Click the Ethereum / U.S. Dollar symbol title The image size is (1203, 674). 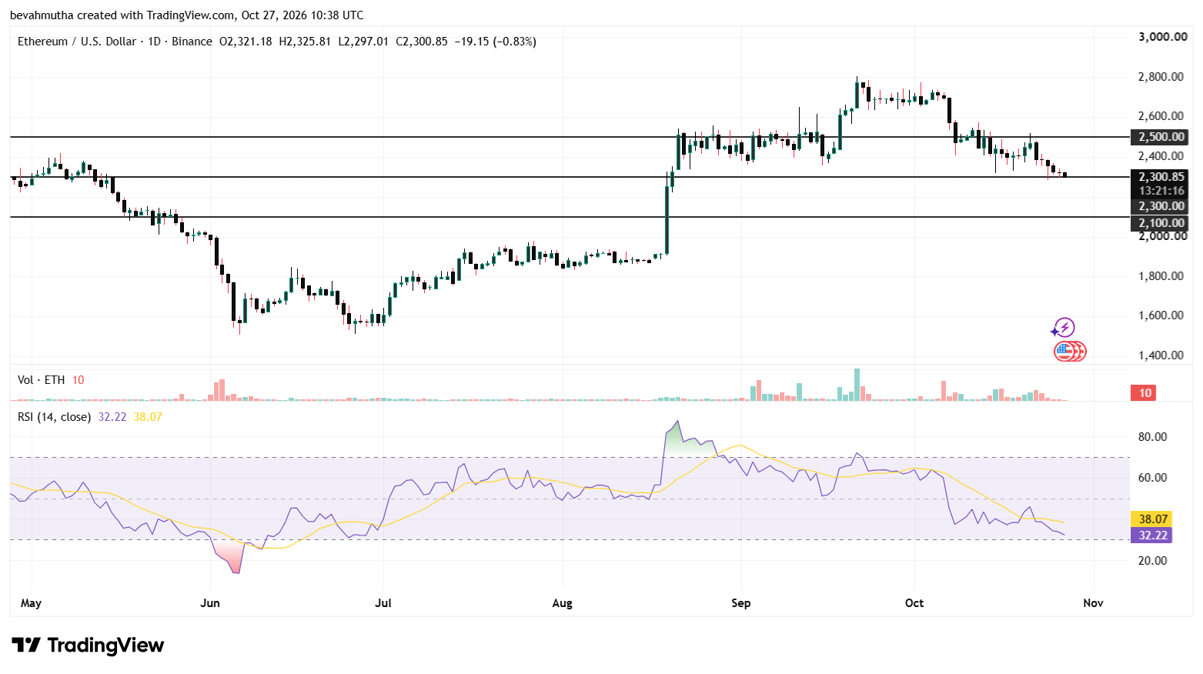tap(77, 42)
